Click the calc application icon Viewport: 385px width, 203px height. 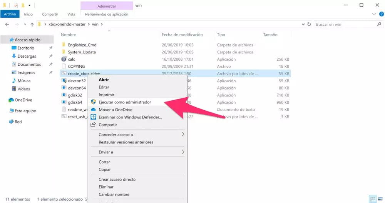64,59
